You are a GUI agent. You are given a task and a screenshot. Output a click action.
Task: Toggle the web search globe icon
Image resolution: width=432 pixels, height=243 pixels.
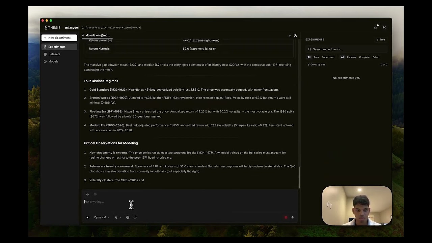[128, 217]
